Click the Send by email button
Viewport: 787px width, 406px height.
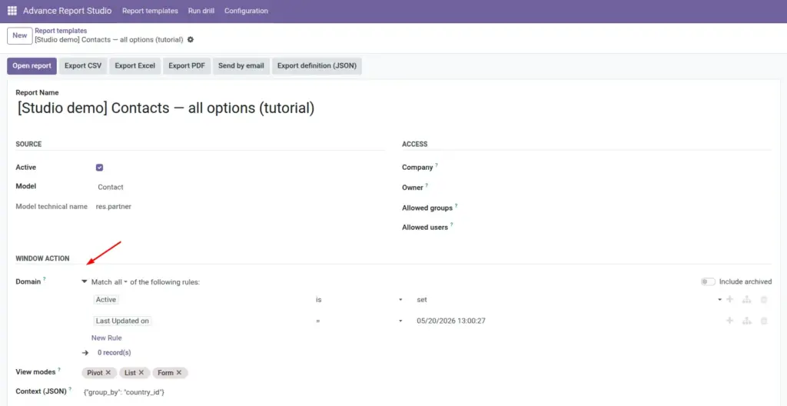(x=241, y=66)
